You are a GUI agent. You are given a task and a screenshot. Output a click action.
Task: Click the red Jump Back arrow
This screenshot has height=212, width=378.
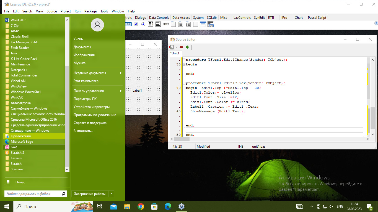tap(181, 47)
